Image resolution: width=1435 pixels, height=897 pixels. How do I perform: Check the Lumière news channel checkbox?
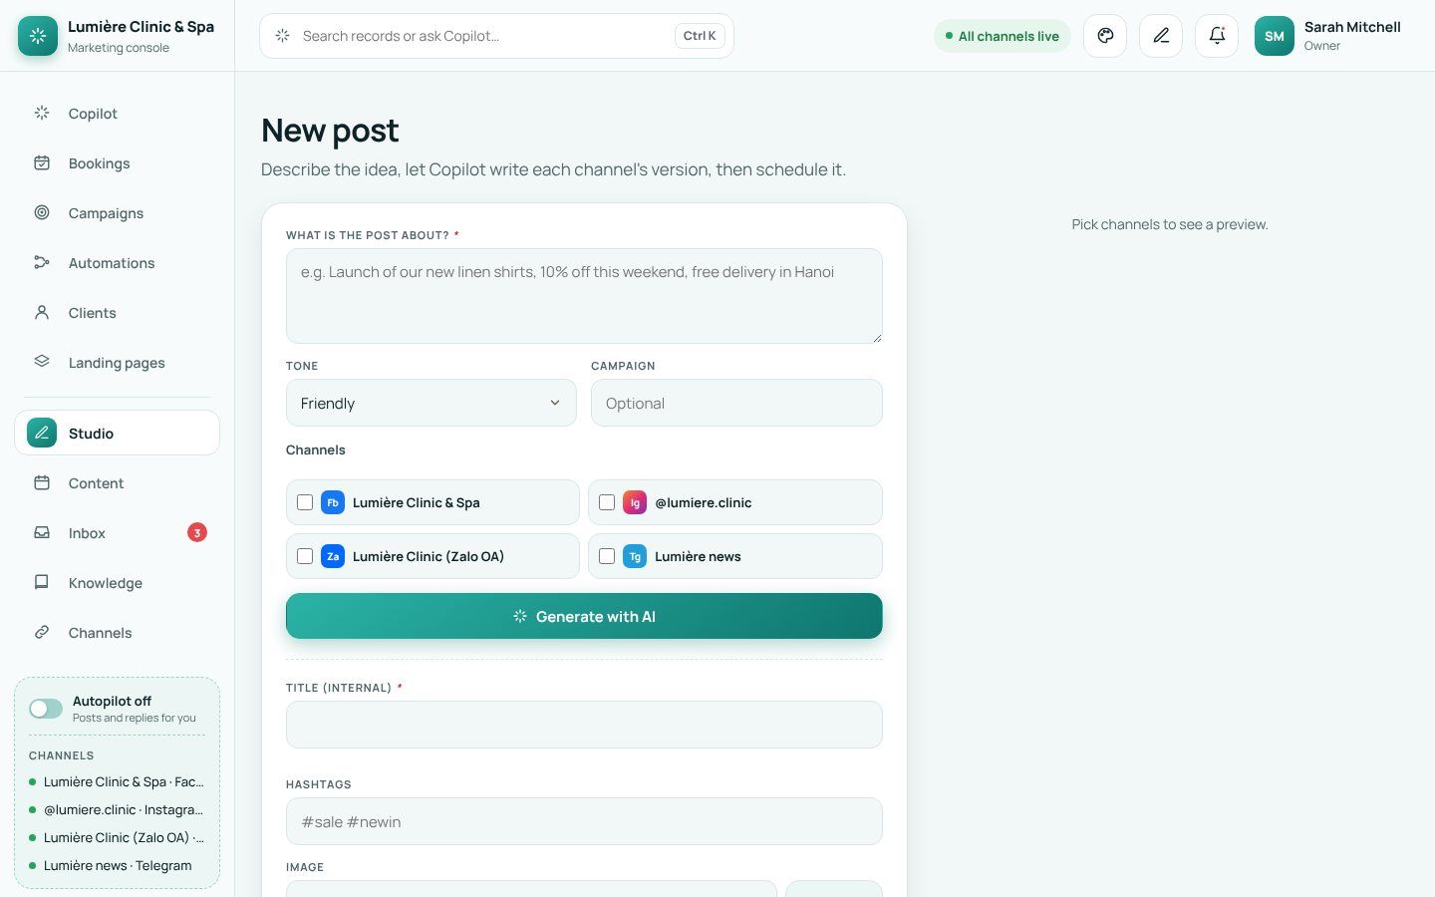[x=607, y=556]
